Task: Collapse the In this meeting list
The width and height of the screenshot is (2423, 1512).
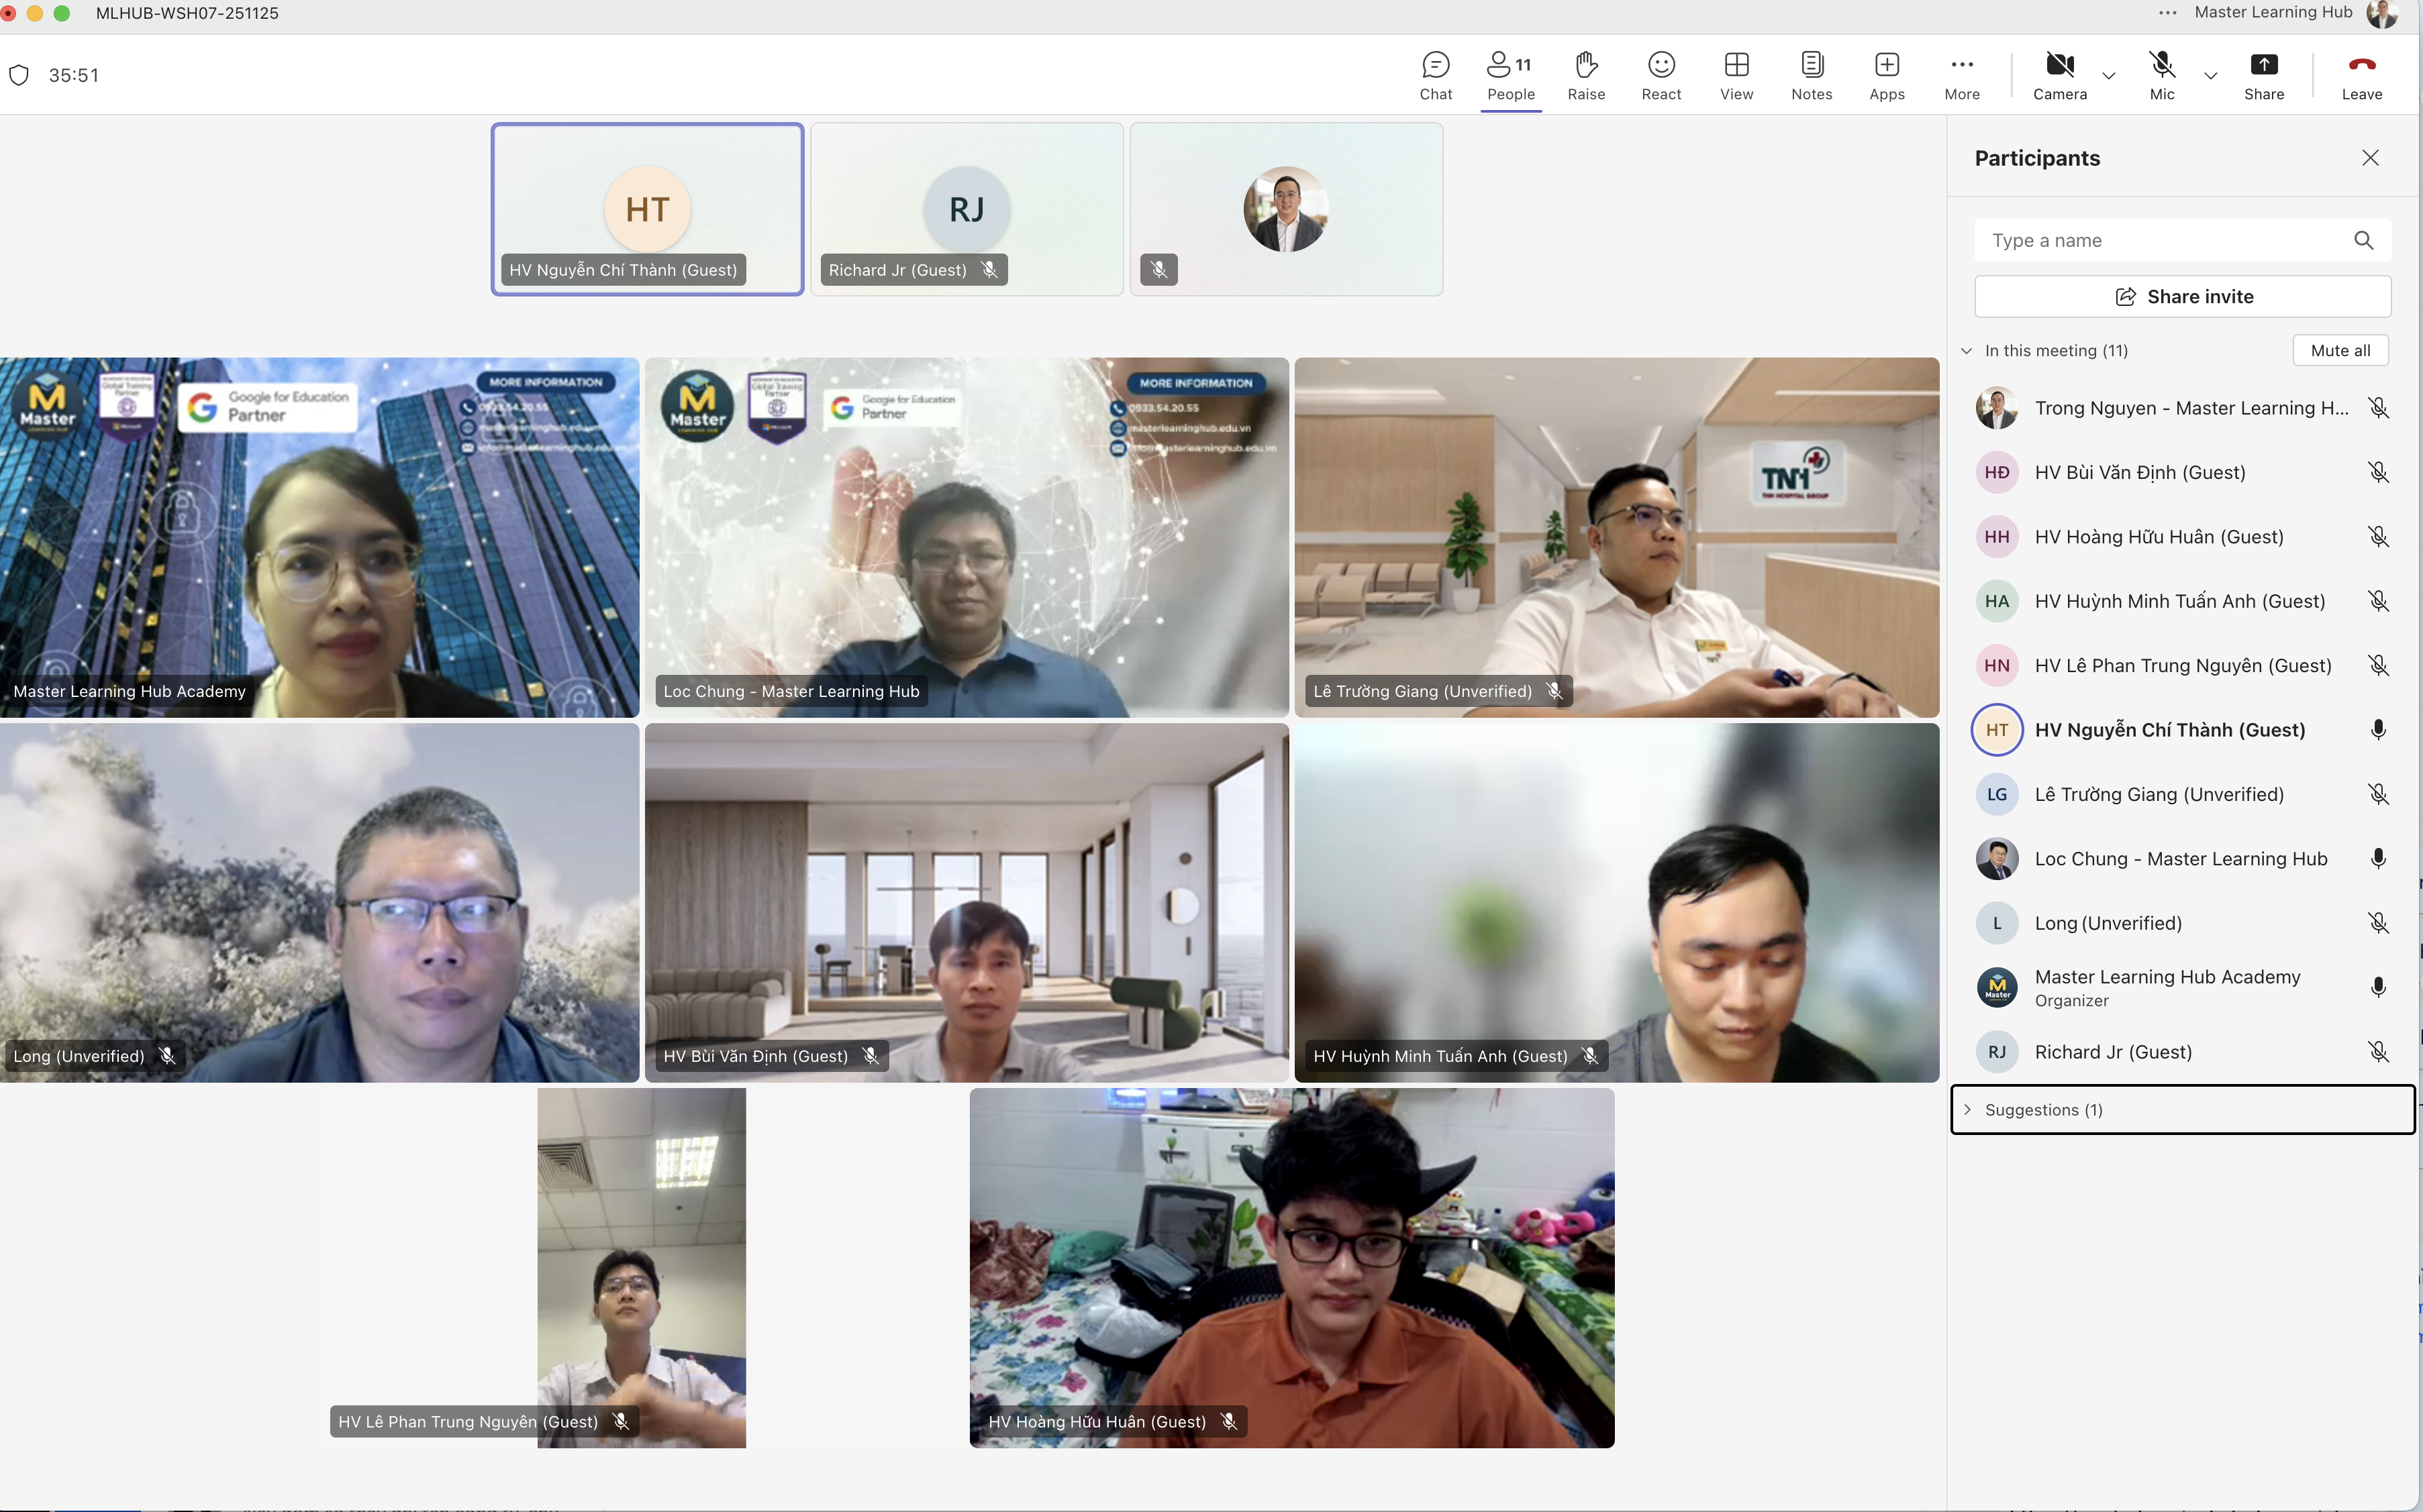Action: 1967,351
